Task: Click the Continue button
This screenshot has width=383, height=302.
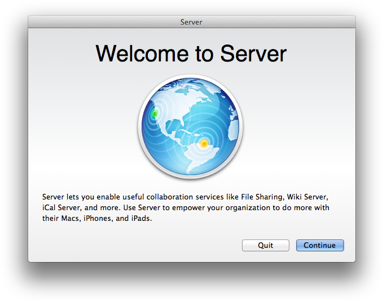Action: pyautogui.click(x=320, y=245)
